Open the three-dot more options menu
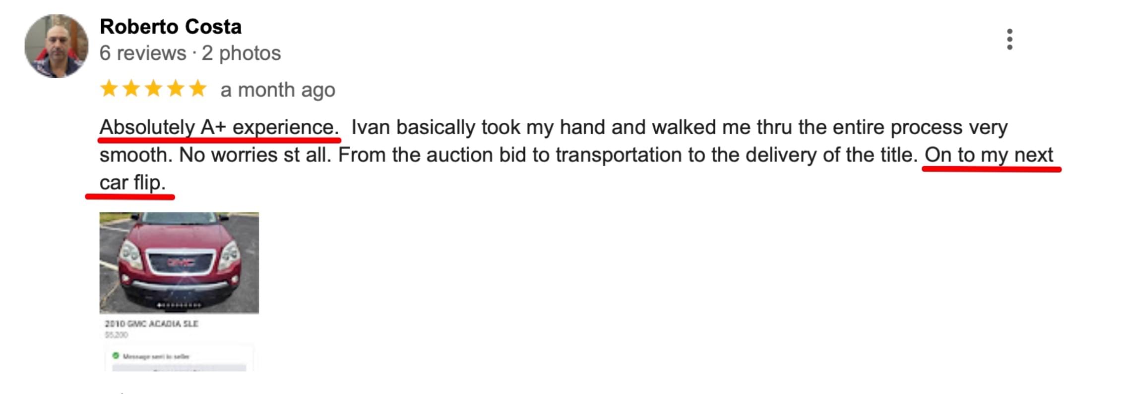The image size is (1122, 394). pyautogui.click(x=1009, y=40)
